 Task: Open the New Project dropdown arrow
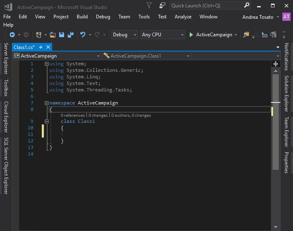coord(45,35)
